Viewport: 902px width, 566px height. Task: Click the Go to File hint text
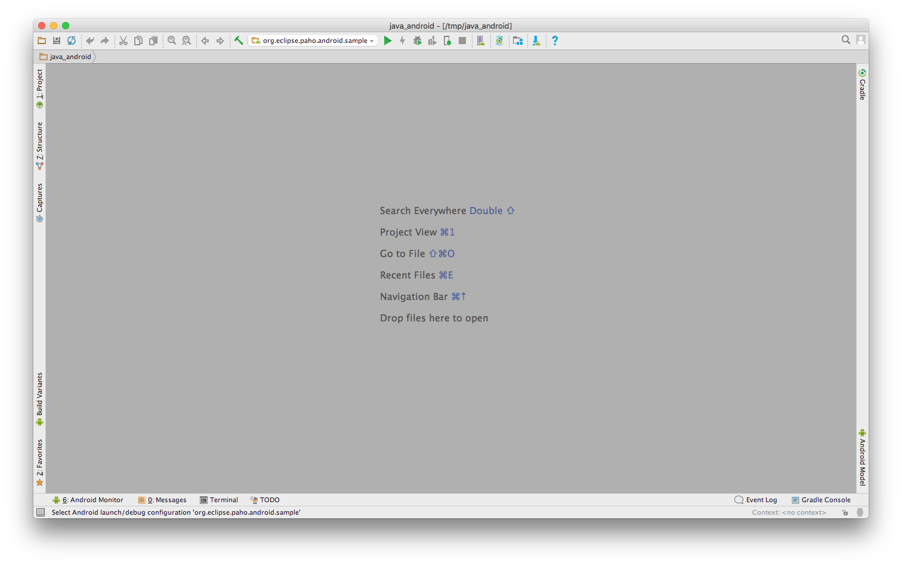(x=417, y=253)
